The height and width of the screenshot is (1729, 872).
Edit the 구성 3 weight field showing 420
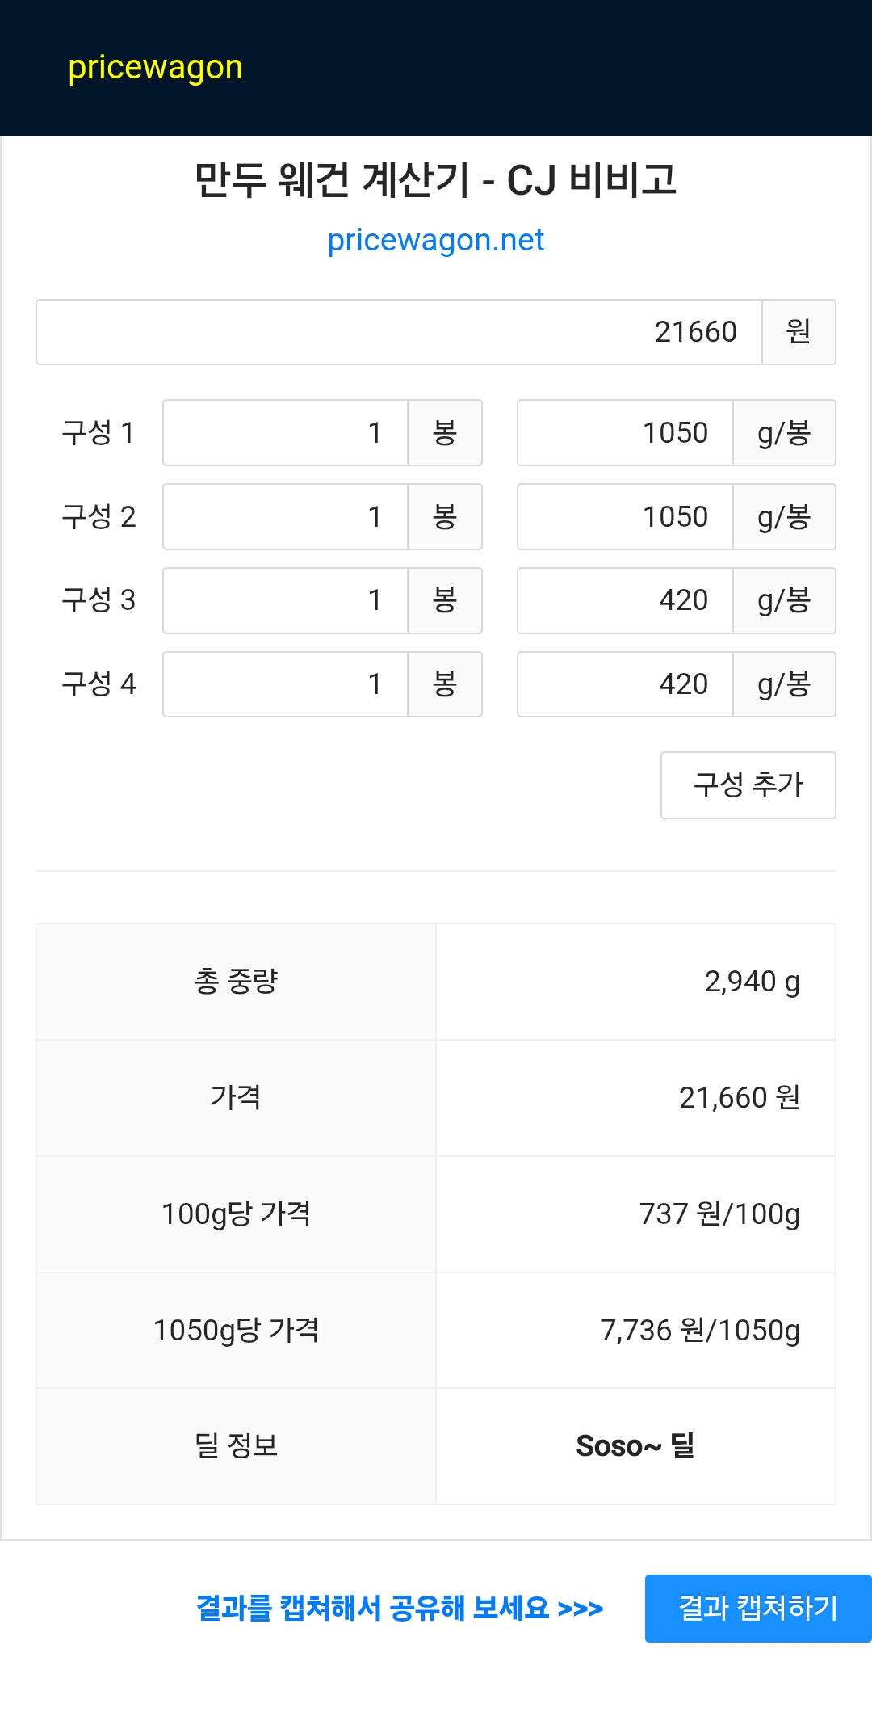pos(625,600)
